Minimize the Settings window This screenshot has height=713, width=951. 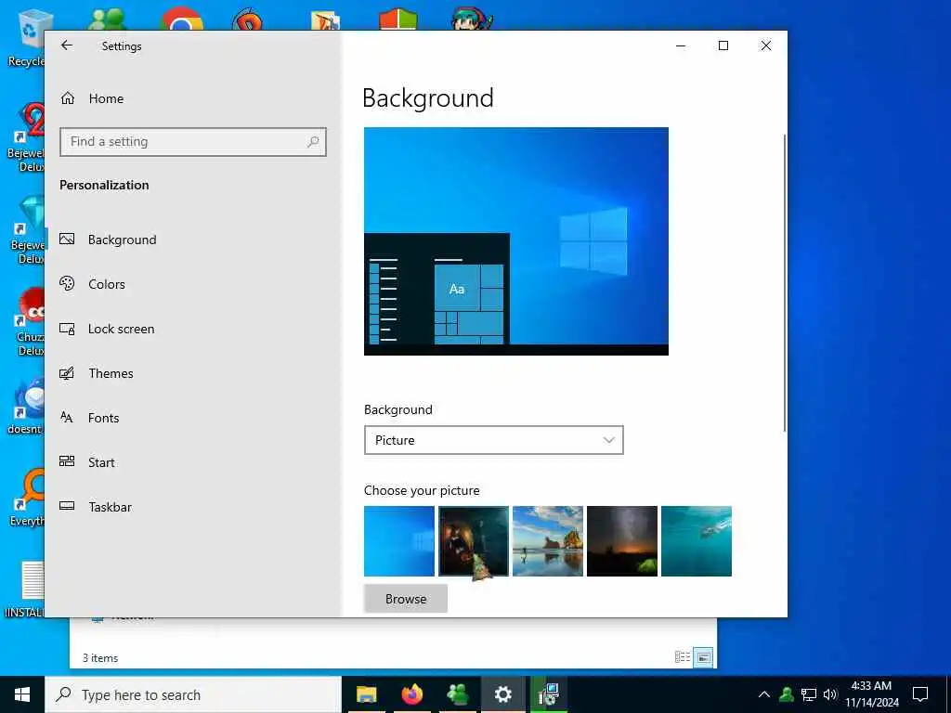(x=681, y=45)
